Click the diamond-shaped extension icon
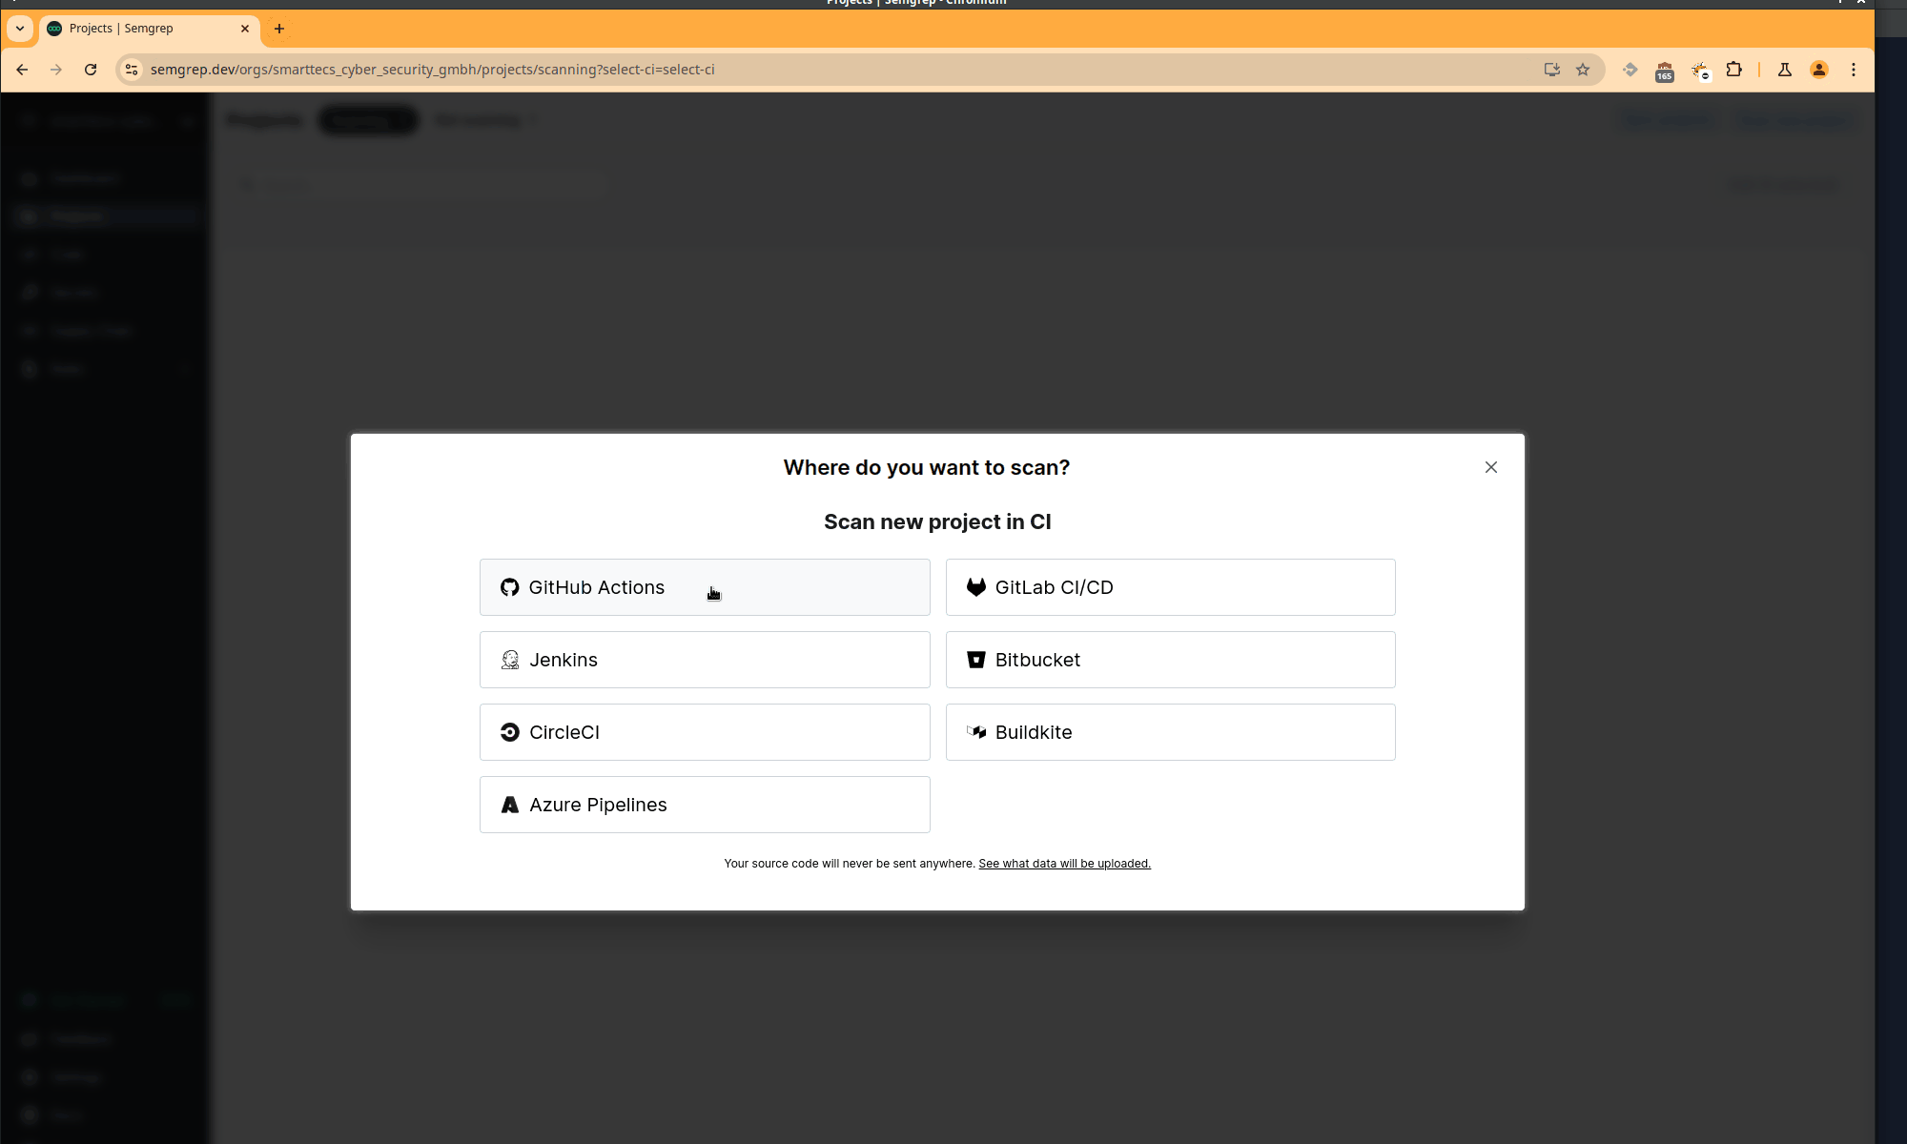Image resolution: width=1907 pixels, height=1144 pixels. (x=1630, y=70)
